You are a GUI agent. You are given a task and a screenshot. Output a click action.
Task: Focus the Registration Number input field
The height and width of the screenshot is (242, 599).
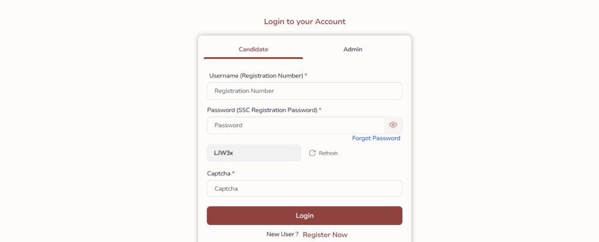304,91
